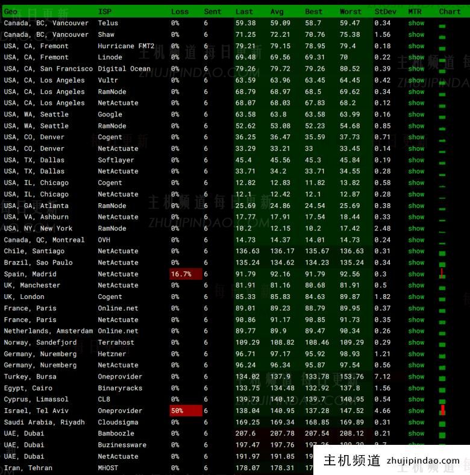Show MTR for Amsterdam Online.net row
The image size is (470, 475).
416,332
